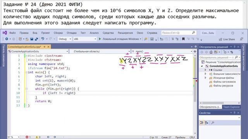Open the undo history dropdown arrow

[x=46, y=39]
